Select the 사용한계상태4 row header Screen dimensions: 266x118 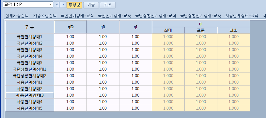(x=30, y=102)
